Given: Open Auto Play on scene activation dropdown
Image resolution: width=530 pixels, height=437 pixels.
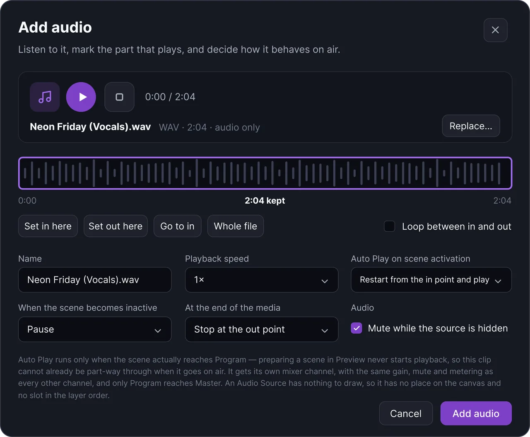Looking at the screenshot, I should pos(431,280).
